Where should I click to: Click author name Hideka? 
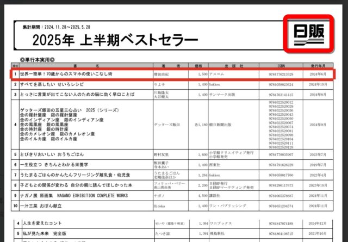(x=159, y=206)
